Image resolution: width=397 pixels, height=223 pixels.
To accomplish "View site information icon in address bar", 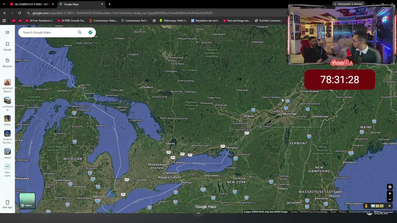I will point(28,13).
